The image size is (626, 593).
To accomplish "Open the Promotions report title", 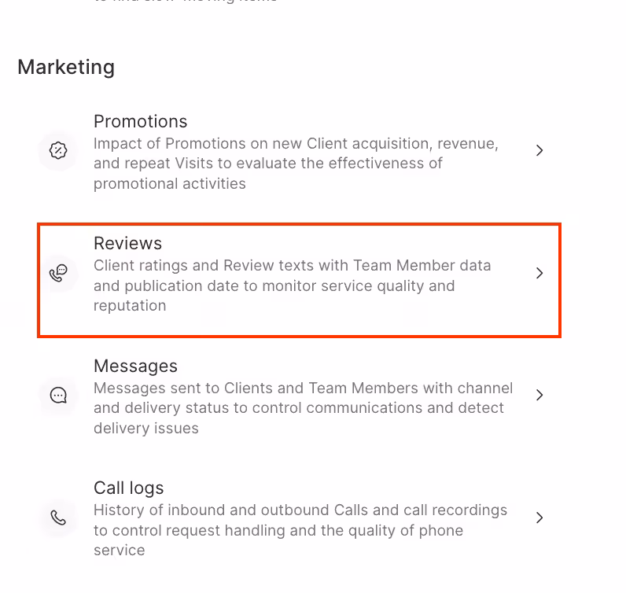I will (x=140, y=121).
